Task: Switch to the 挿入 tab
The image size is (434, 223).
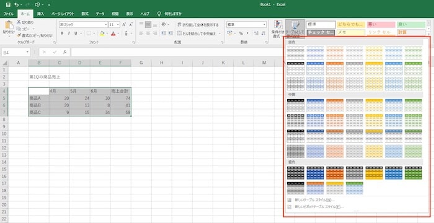Action: pyautogui.click(x=40, y=14)
